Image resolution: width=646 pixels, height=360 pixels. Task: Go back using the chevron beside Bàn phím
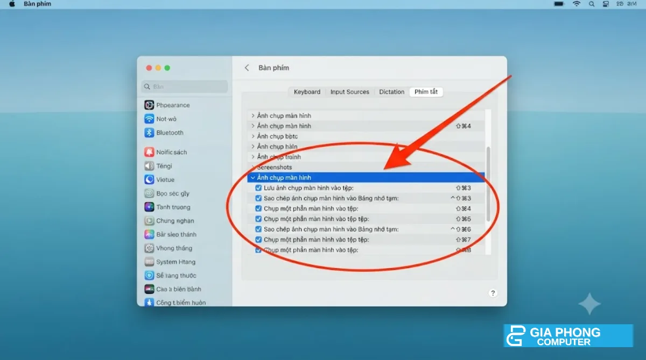point(247,68)
